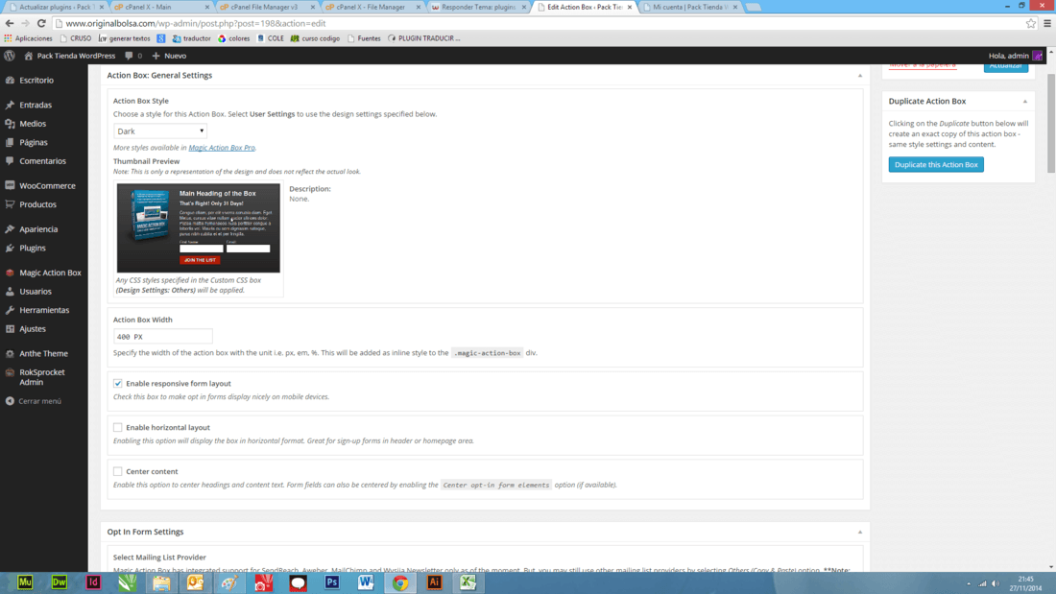Collapse the Duplicate Action Box panel
Screen dimensions: 1056x594
coord(1025,102)
